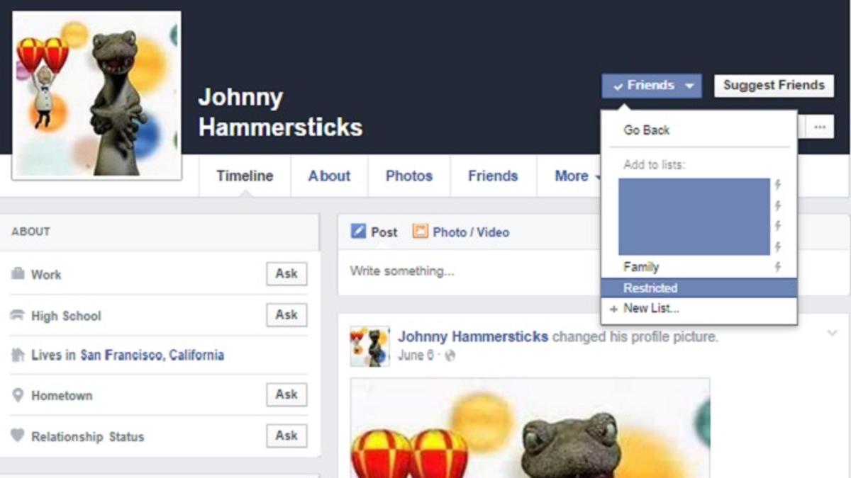This screenshot has width=851, height=478.
Task: Choose Photo / Video composer option
Action: pyautogui.click(x=461, y=232)
